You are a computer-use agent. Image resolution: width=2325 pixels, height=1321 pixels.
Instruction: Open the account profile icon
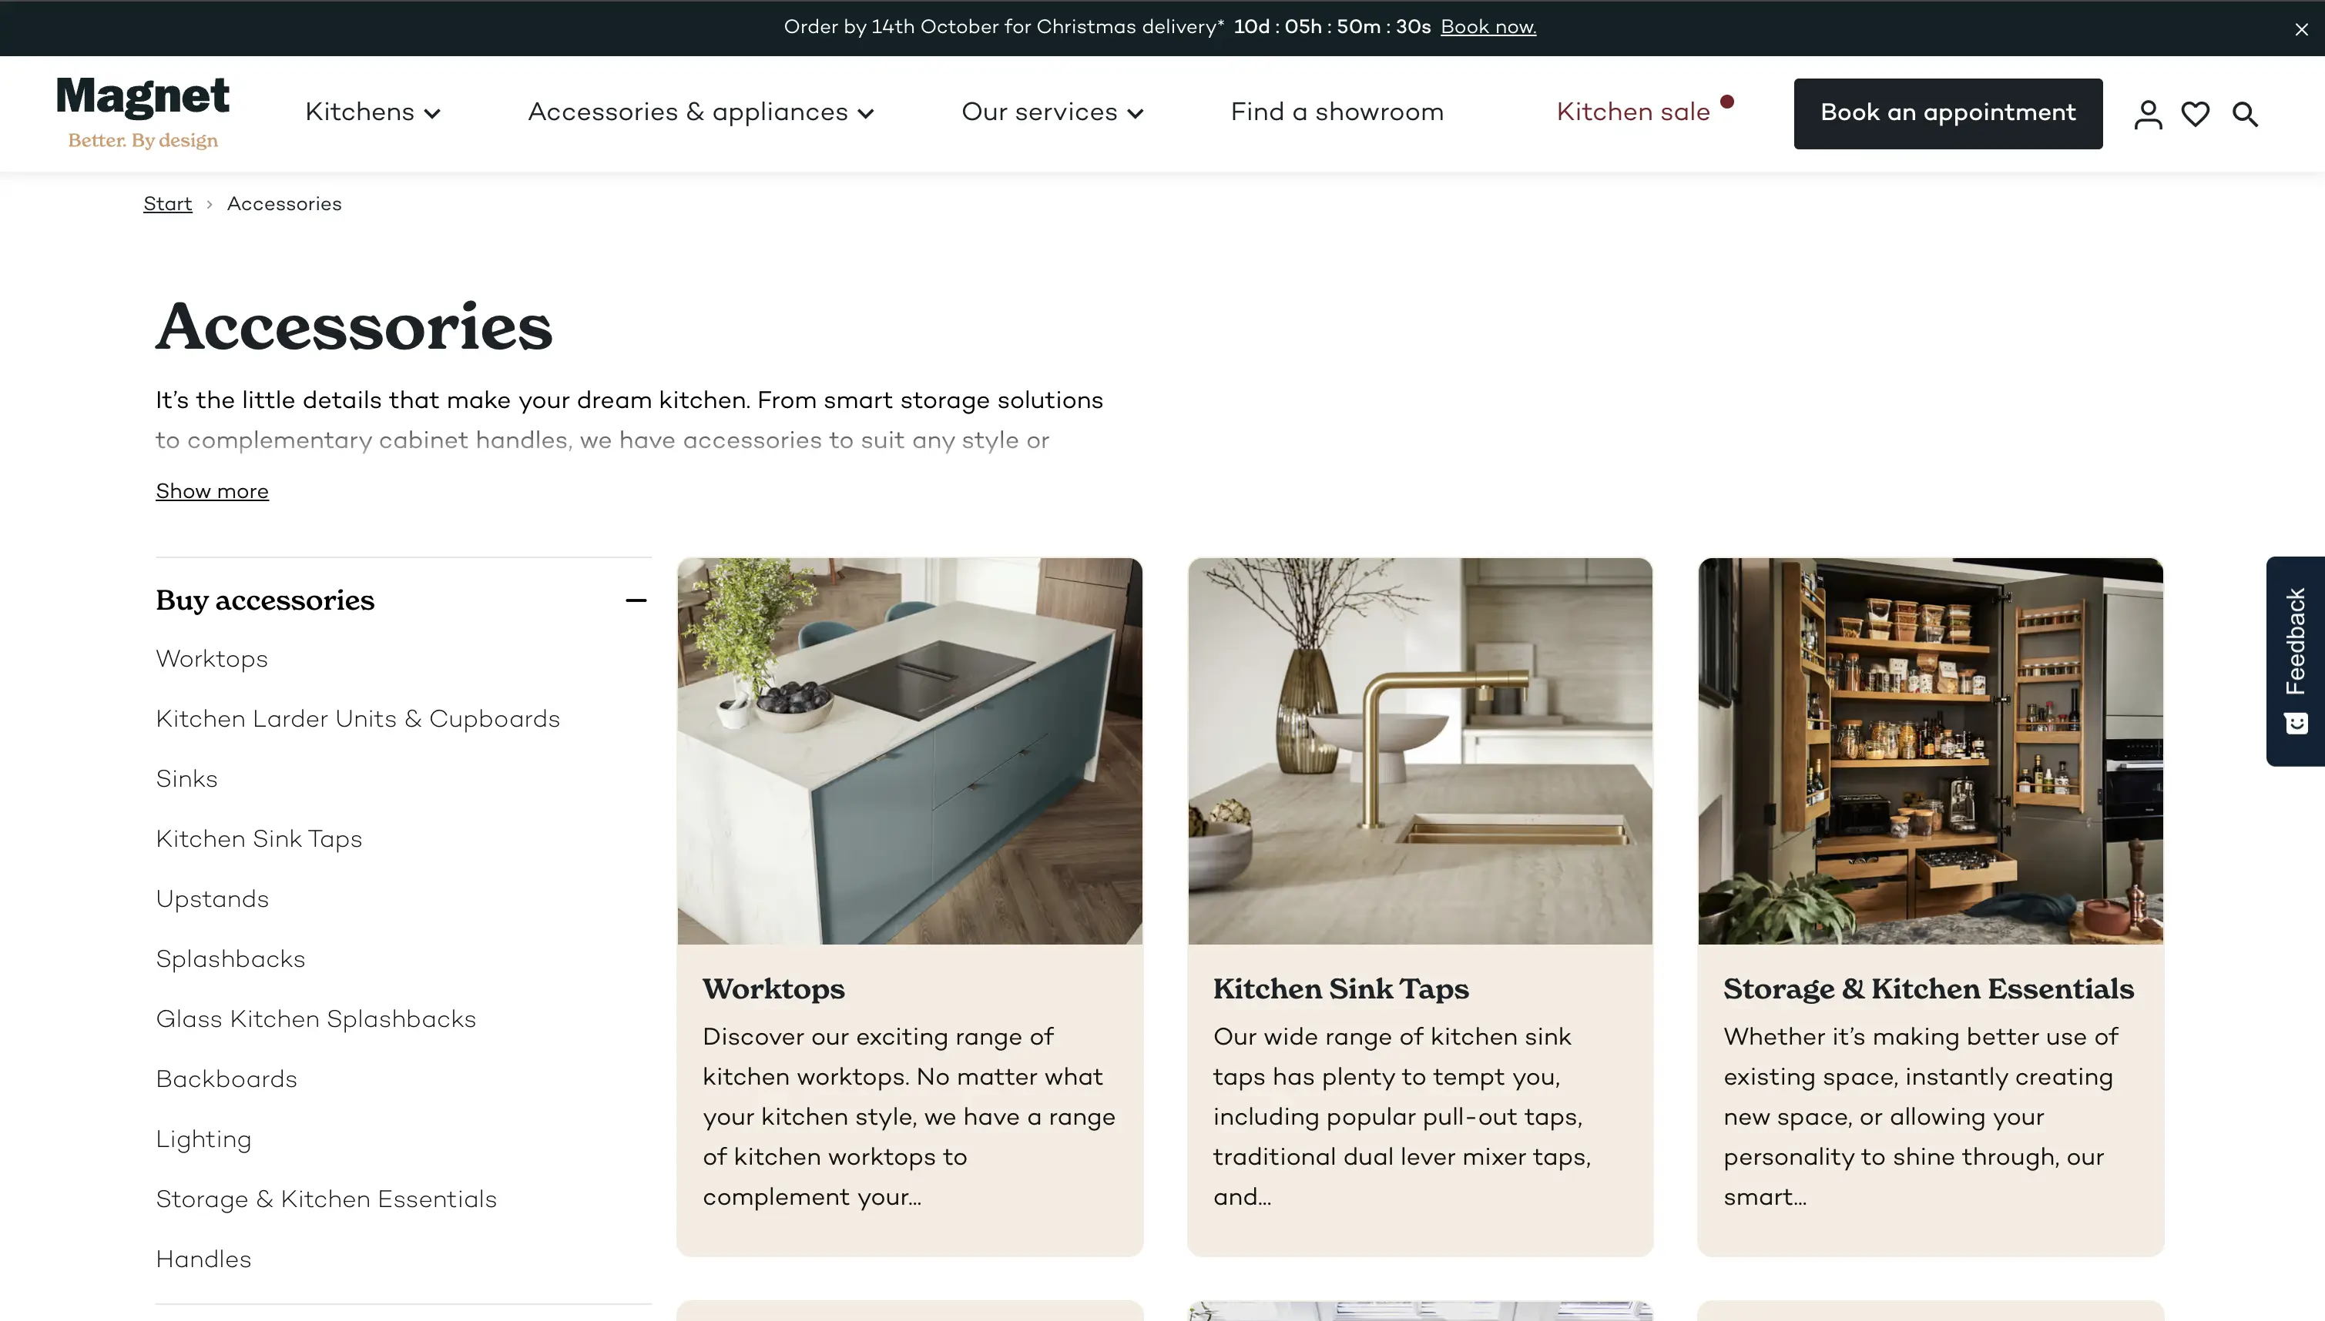pyautogui.click(x=2148, y=114)
